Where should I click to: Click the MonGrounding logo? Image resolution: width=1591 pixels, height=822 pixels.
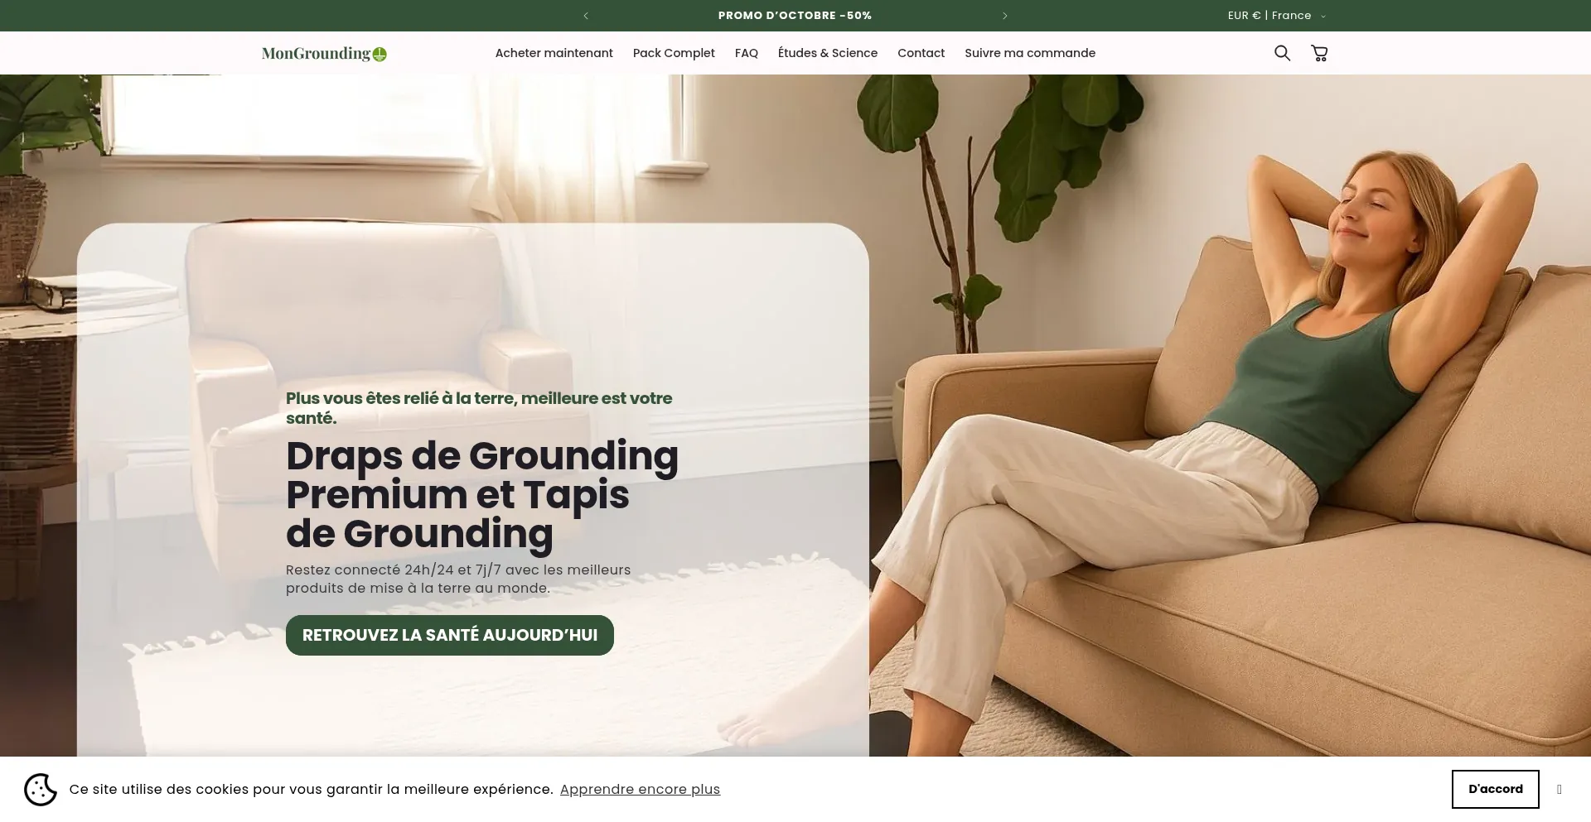coord(324,54)
